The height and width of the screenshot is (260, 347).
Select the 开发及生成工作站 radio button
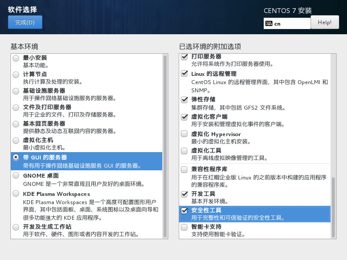[16, 227]
